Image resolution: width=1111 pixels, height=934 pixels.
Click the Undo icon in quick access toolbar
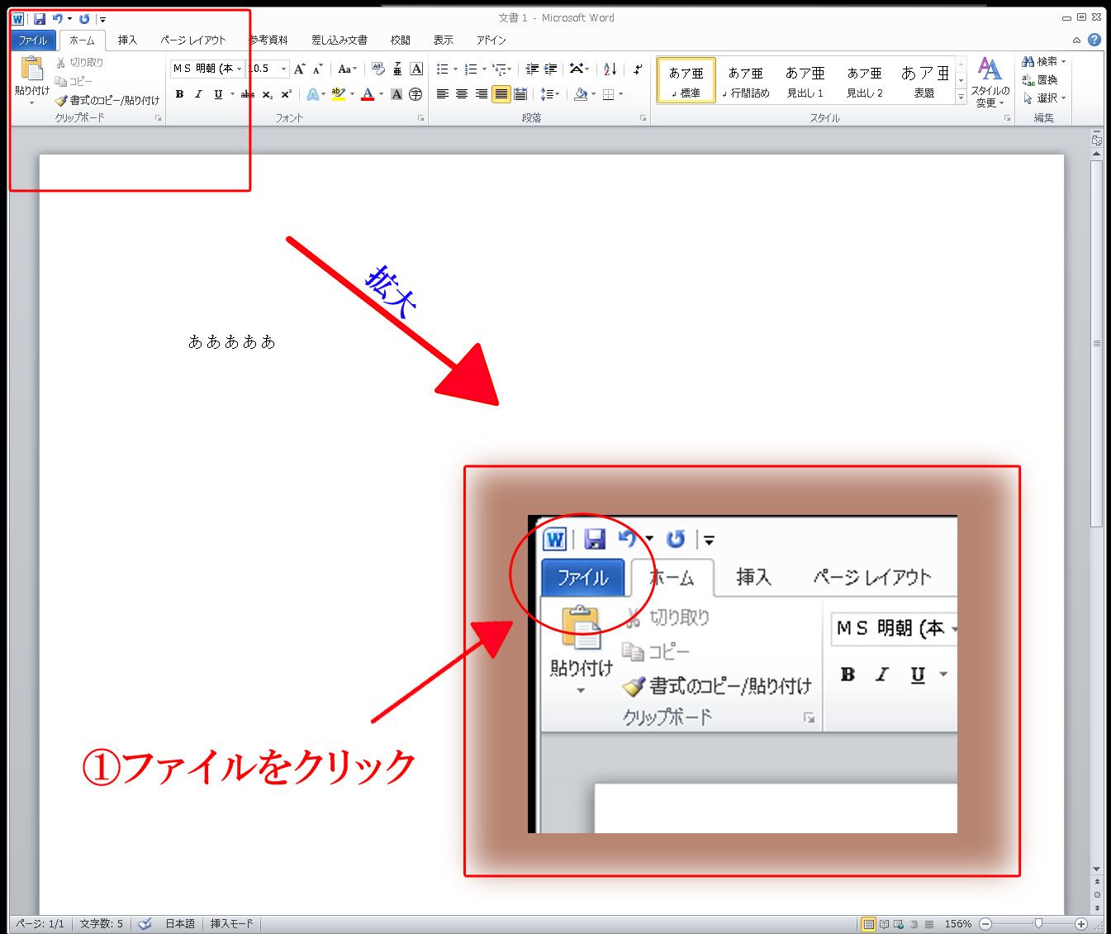click(x=57, y=18)
